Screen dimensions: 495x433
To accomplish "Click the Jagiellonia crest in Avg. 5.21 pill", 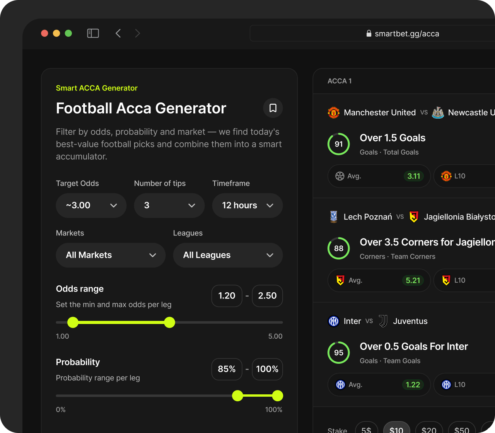I will [340, 280].
